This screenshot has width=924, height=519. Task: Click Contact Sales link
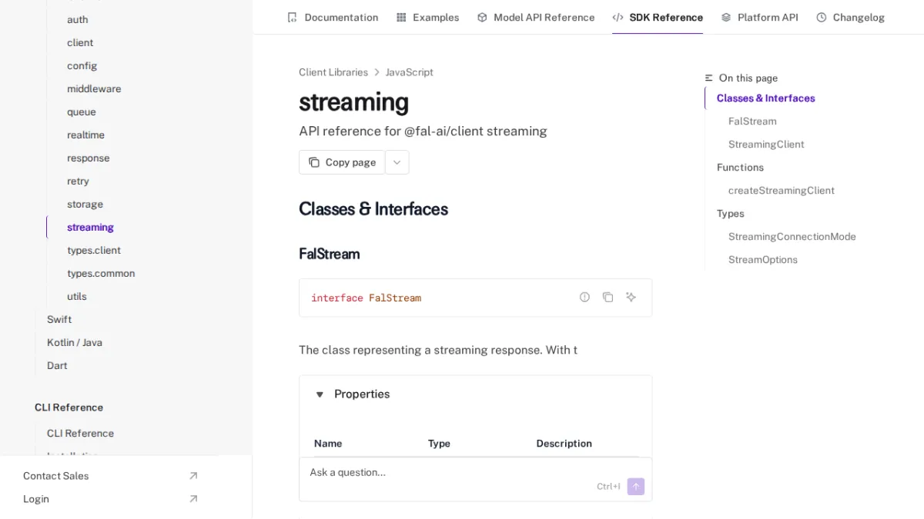[x=56, y=476]
